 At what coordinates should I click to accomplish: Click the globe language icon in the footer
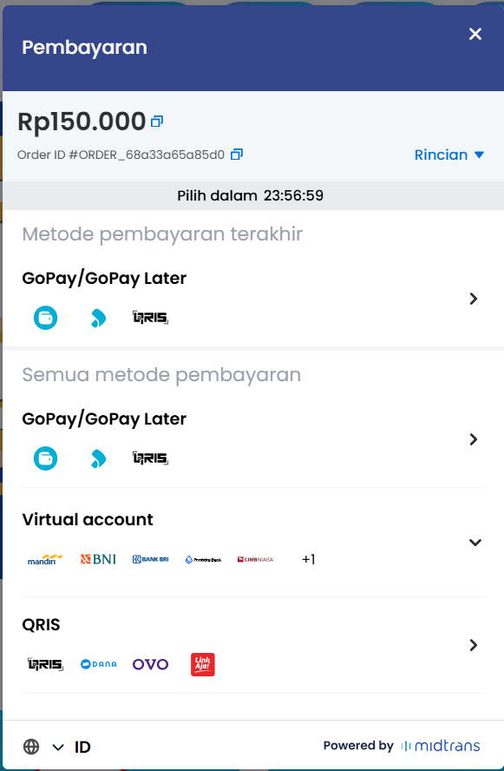click(x=31, y=747)
